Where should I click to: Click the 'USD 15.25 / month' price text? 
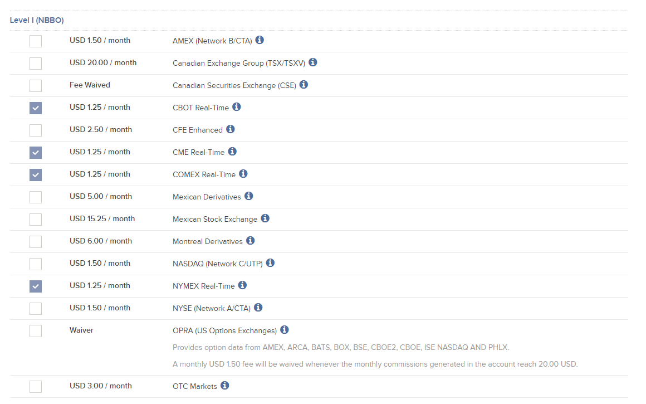pos(102,218)
